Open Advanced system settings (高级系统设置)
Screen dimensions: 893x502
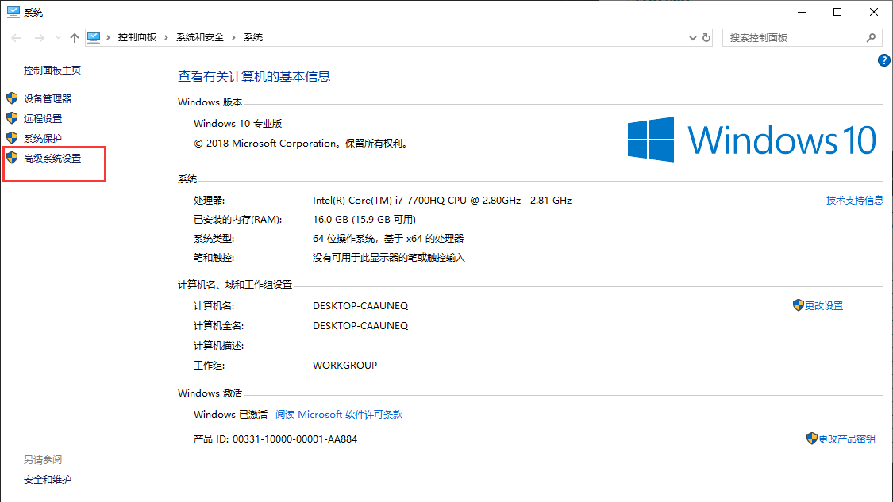(x=52, y=159)
